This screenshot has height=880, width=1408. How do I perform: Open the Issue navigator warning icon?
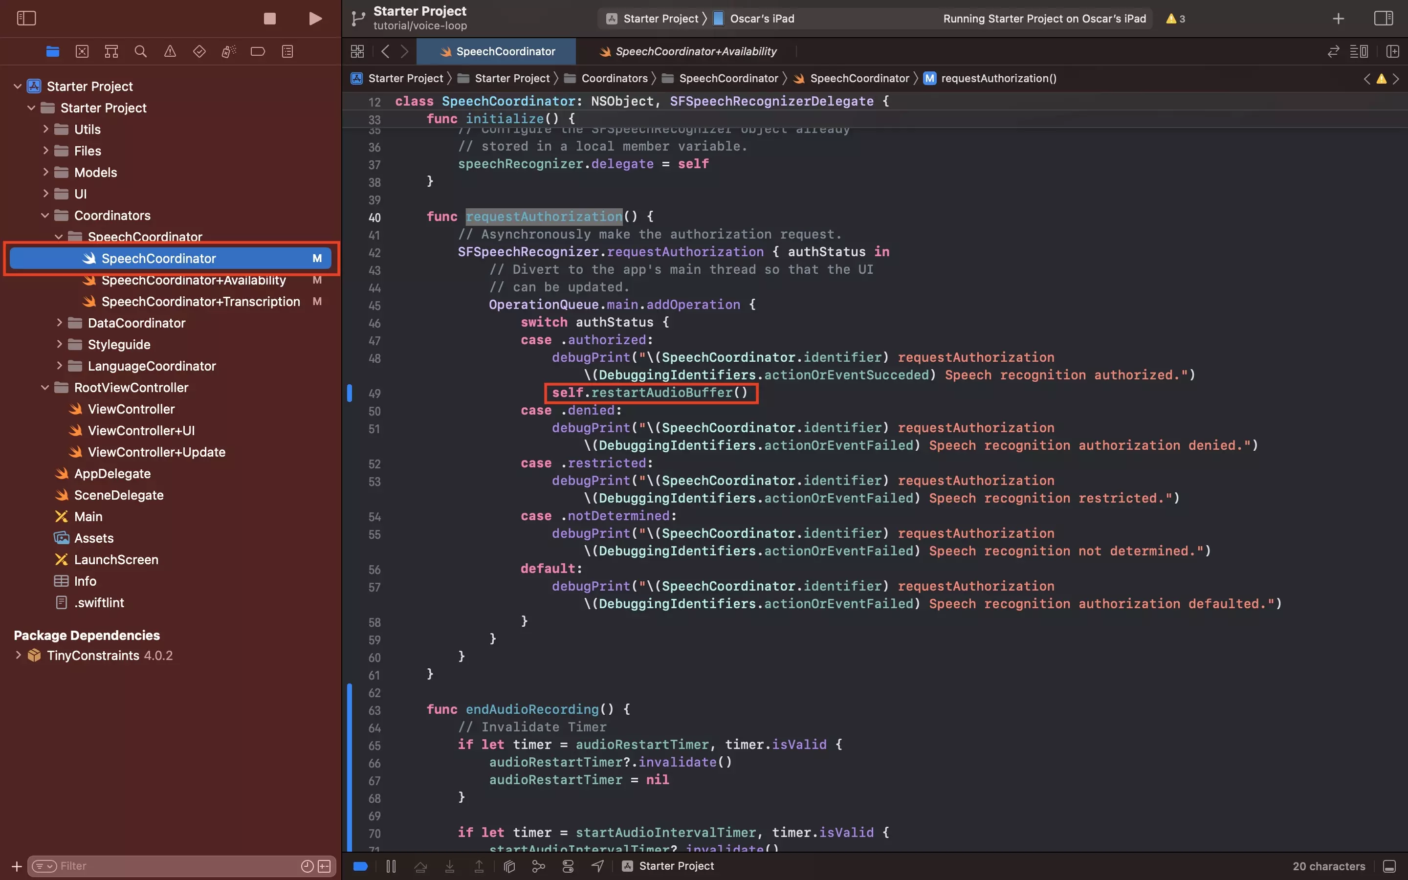pos(170,51)
